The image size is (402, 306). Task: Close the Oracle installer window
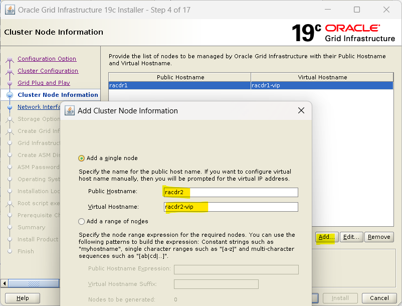pyautogui.click(x=386, y=10)
